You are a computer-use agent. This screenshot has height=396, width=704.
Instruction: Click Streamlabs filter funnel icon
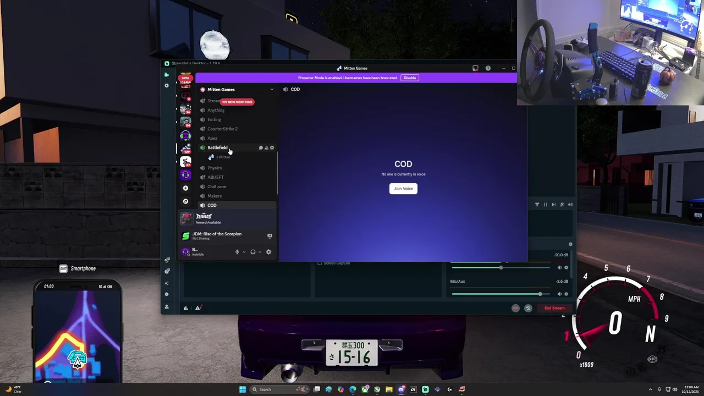point(537,205)
